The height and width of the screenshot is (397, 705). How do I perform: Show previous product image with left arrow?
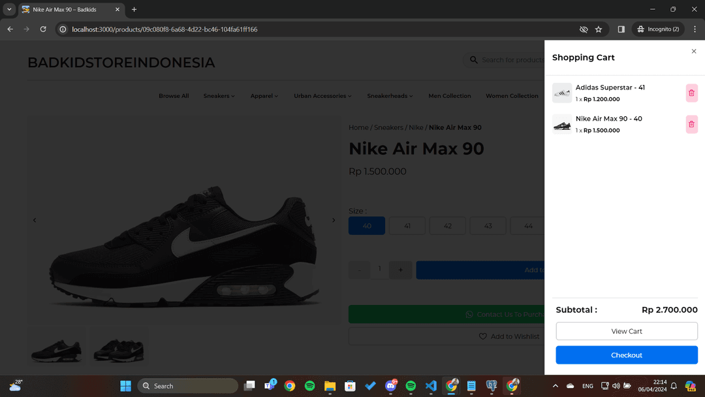click(x=35, y=220)
